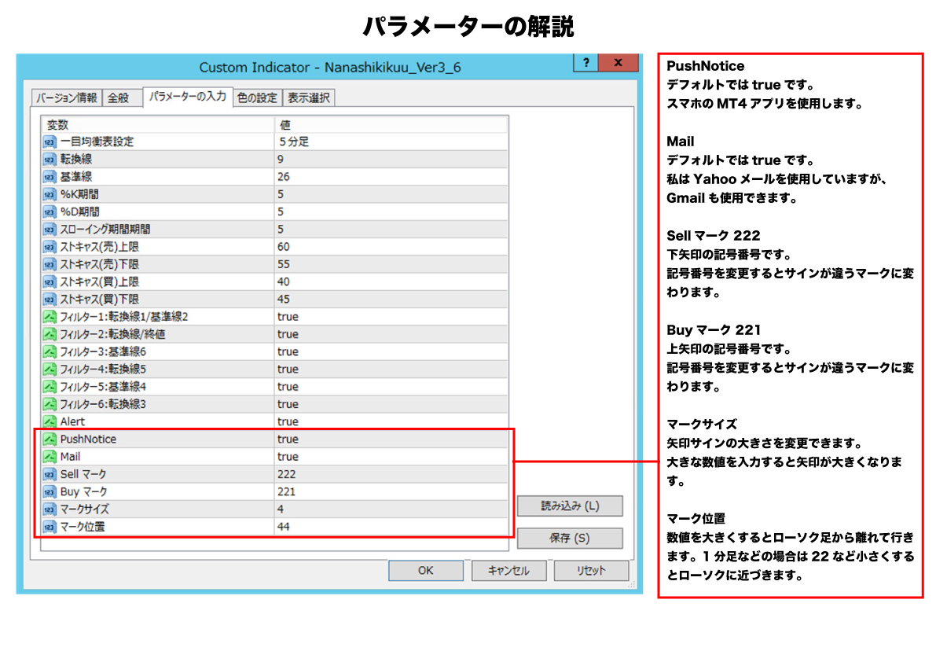Viewport: 936px width, 662px height.
Task: Select the スローイング期間期間 variable name
Action: coord(105,230)
